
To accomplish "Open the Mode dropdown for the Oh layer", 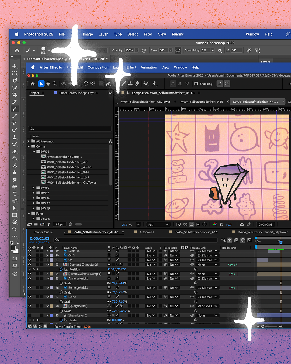I will (150, 260).
